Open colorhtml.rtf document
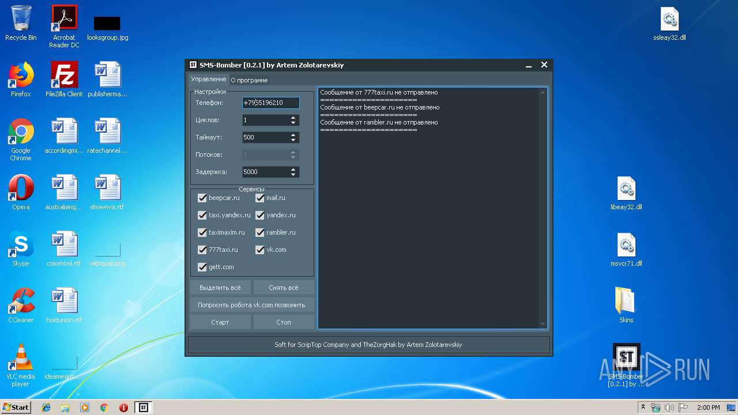The width and height of the screenshot is (738, 415). pos(64,249)
